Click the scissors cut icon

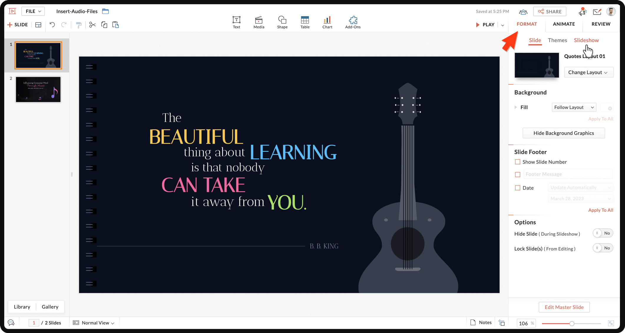click(x=92, y=25)
